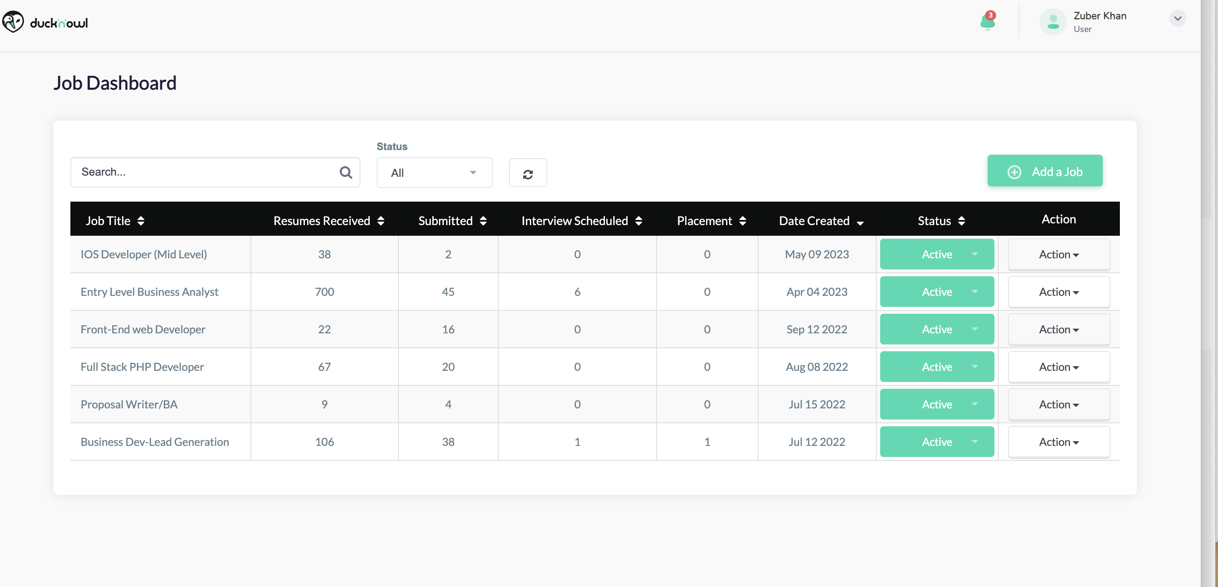Sort by Resumes Received column arrows

pyautogui.click(x=381, y=221)
